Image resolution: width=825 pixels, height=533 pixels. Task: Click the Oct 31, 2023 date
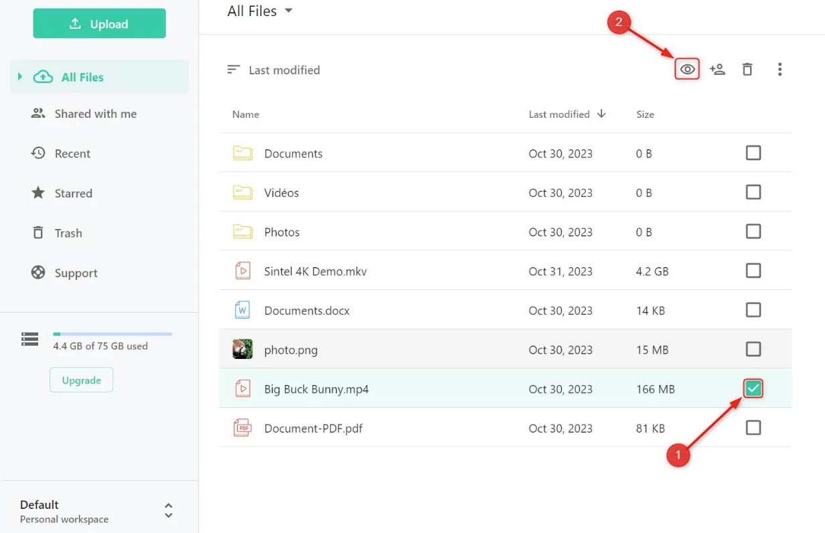pyautogui.click(x=560, y=271)
